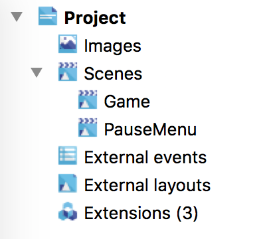Click the PauseMenu scene icon

(88, 127)
